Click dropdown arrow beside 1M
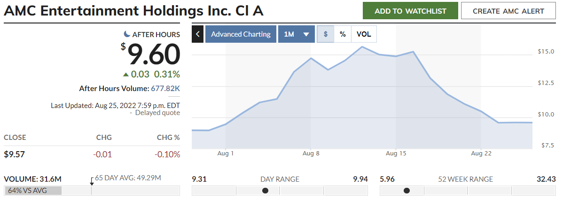563x200 pixels. (x=306, y=34)
